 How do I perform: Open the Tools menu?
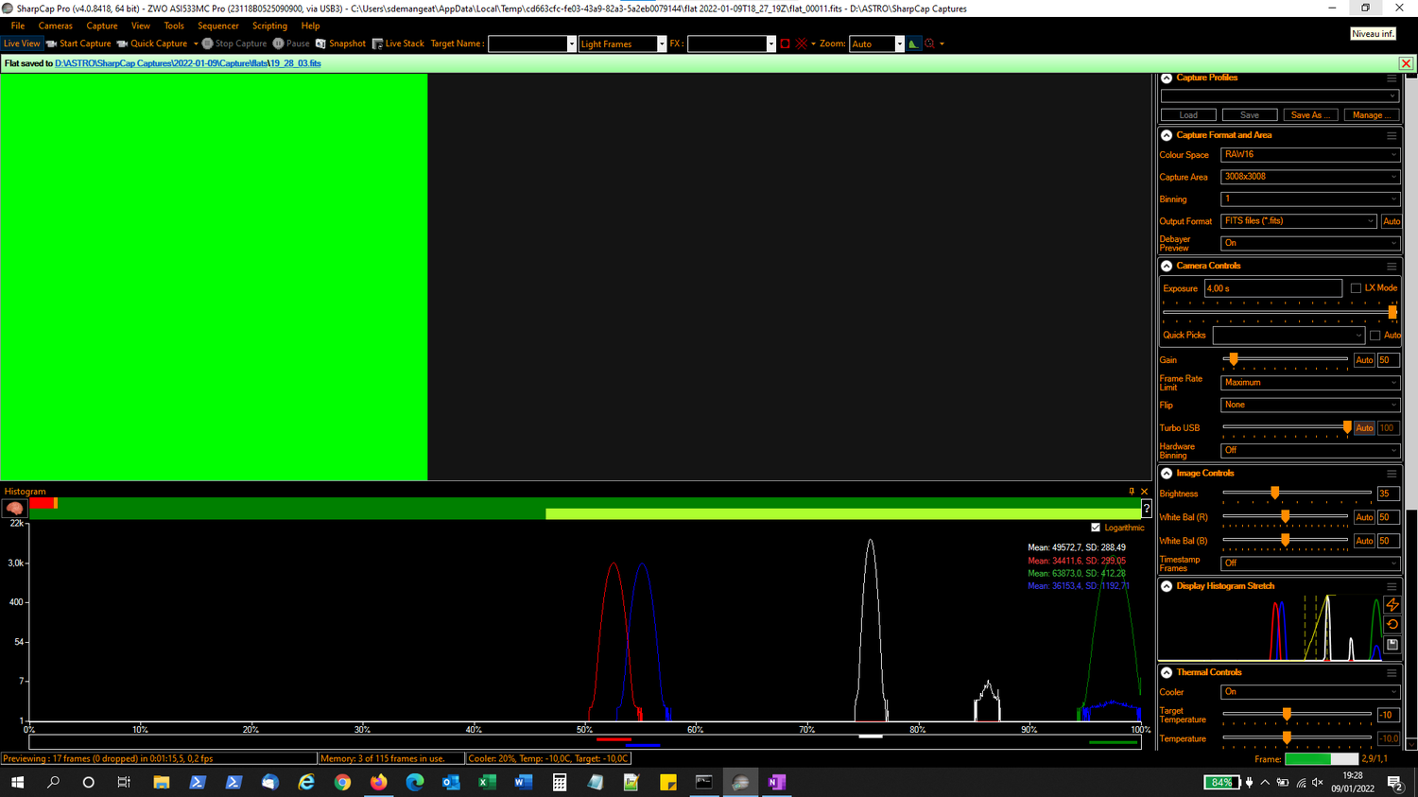[174, 26]
